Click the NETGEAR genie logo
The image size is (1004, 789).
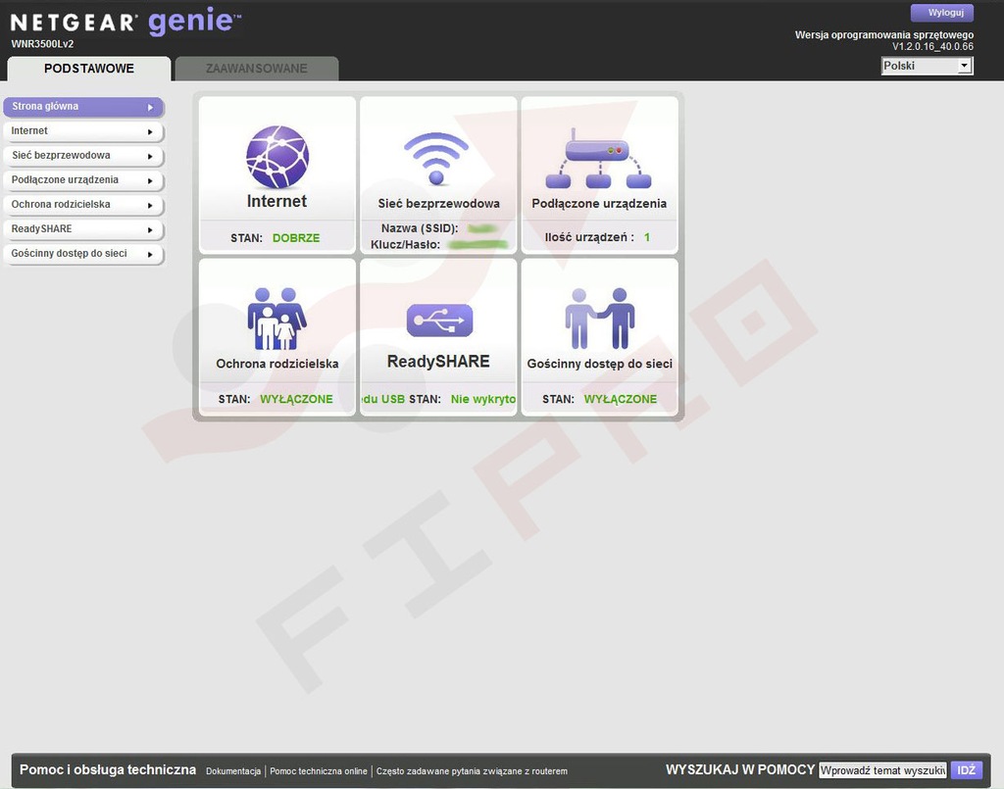coord(125,22)
